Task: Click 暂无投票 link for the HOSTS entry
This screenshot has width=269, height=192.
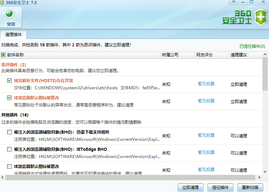Action: pos(206,84)
